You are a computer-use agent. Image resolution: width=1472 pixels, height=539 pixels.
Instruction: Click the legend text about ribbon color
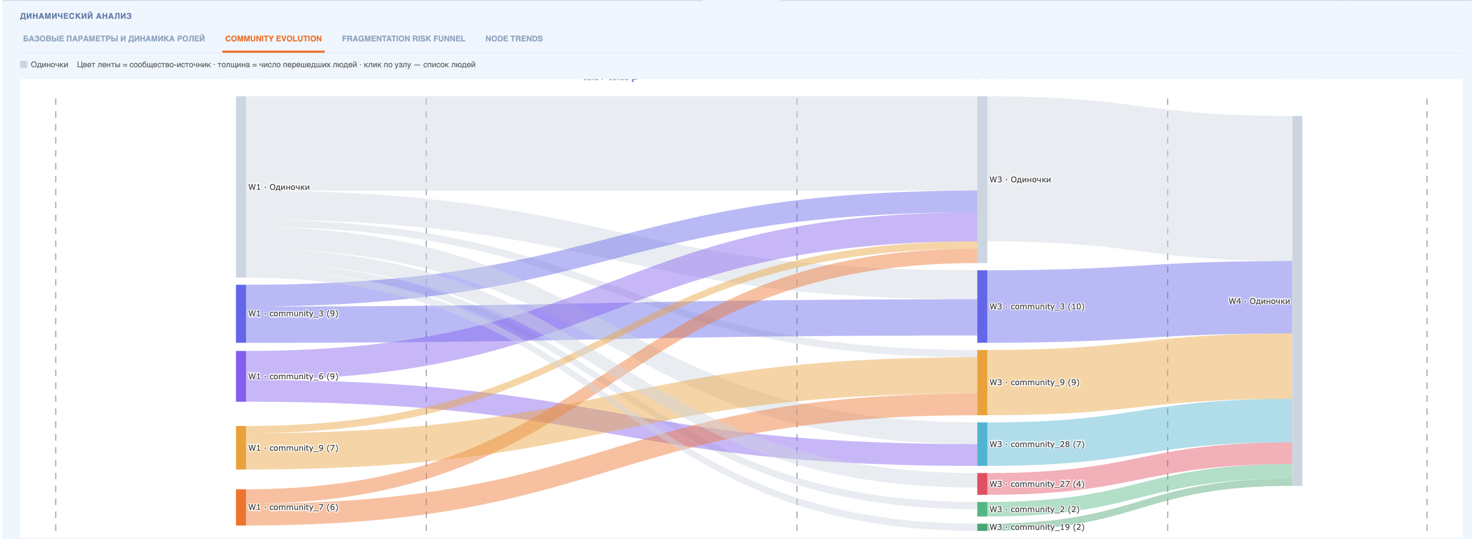coord(276,65)
